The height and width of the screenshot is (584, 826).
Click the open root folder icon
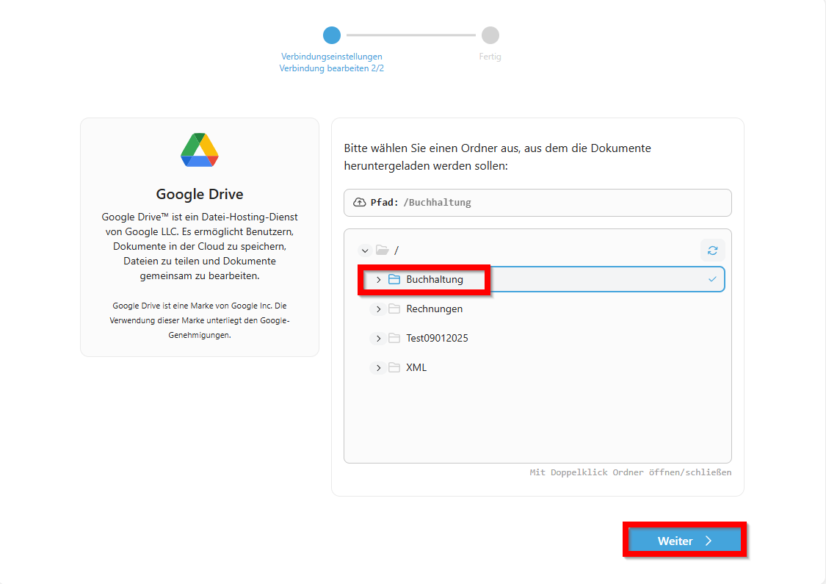[383, 250]
